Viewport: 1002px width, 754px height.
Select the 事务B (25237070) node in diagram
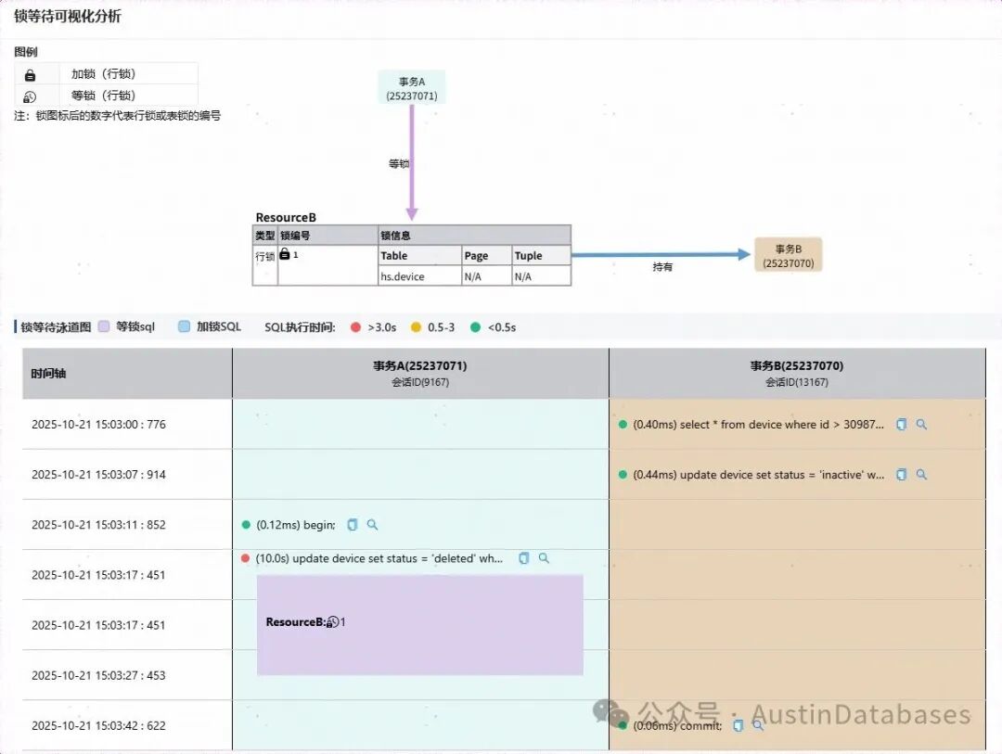pos(788,255)
